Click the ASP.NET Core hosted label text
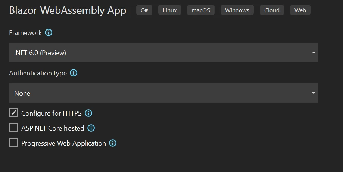Viewport: 343px width, 172px height. pos(53,128)
